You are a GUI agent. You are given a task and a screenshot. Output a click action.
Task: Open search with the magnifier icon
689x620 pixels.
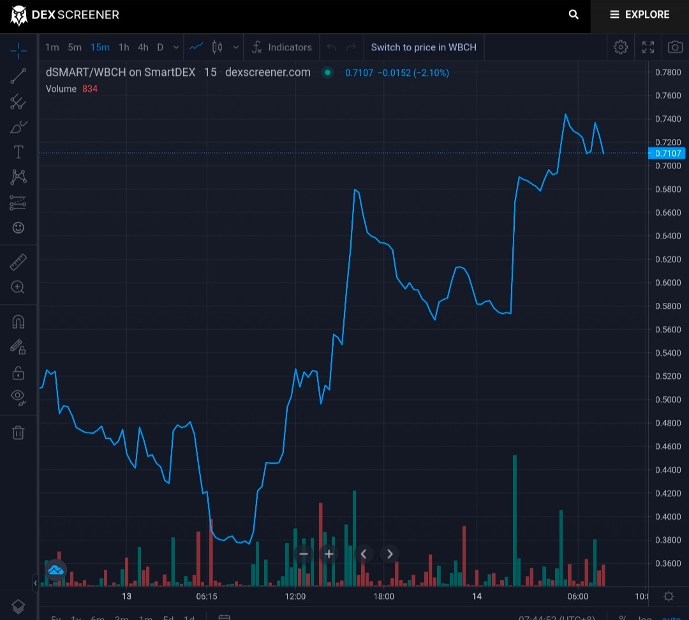[x=574, y=15]
